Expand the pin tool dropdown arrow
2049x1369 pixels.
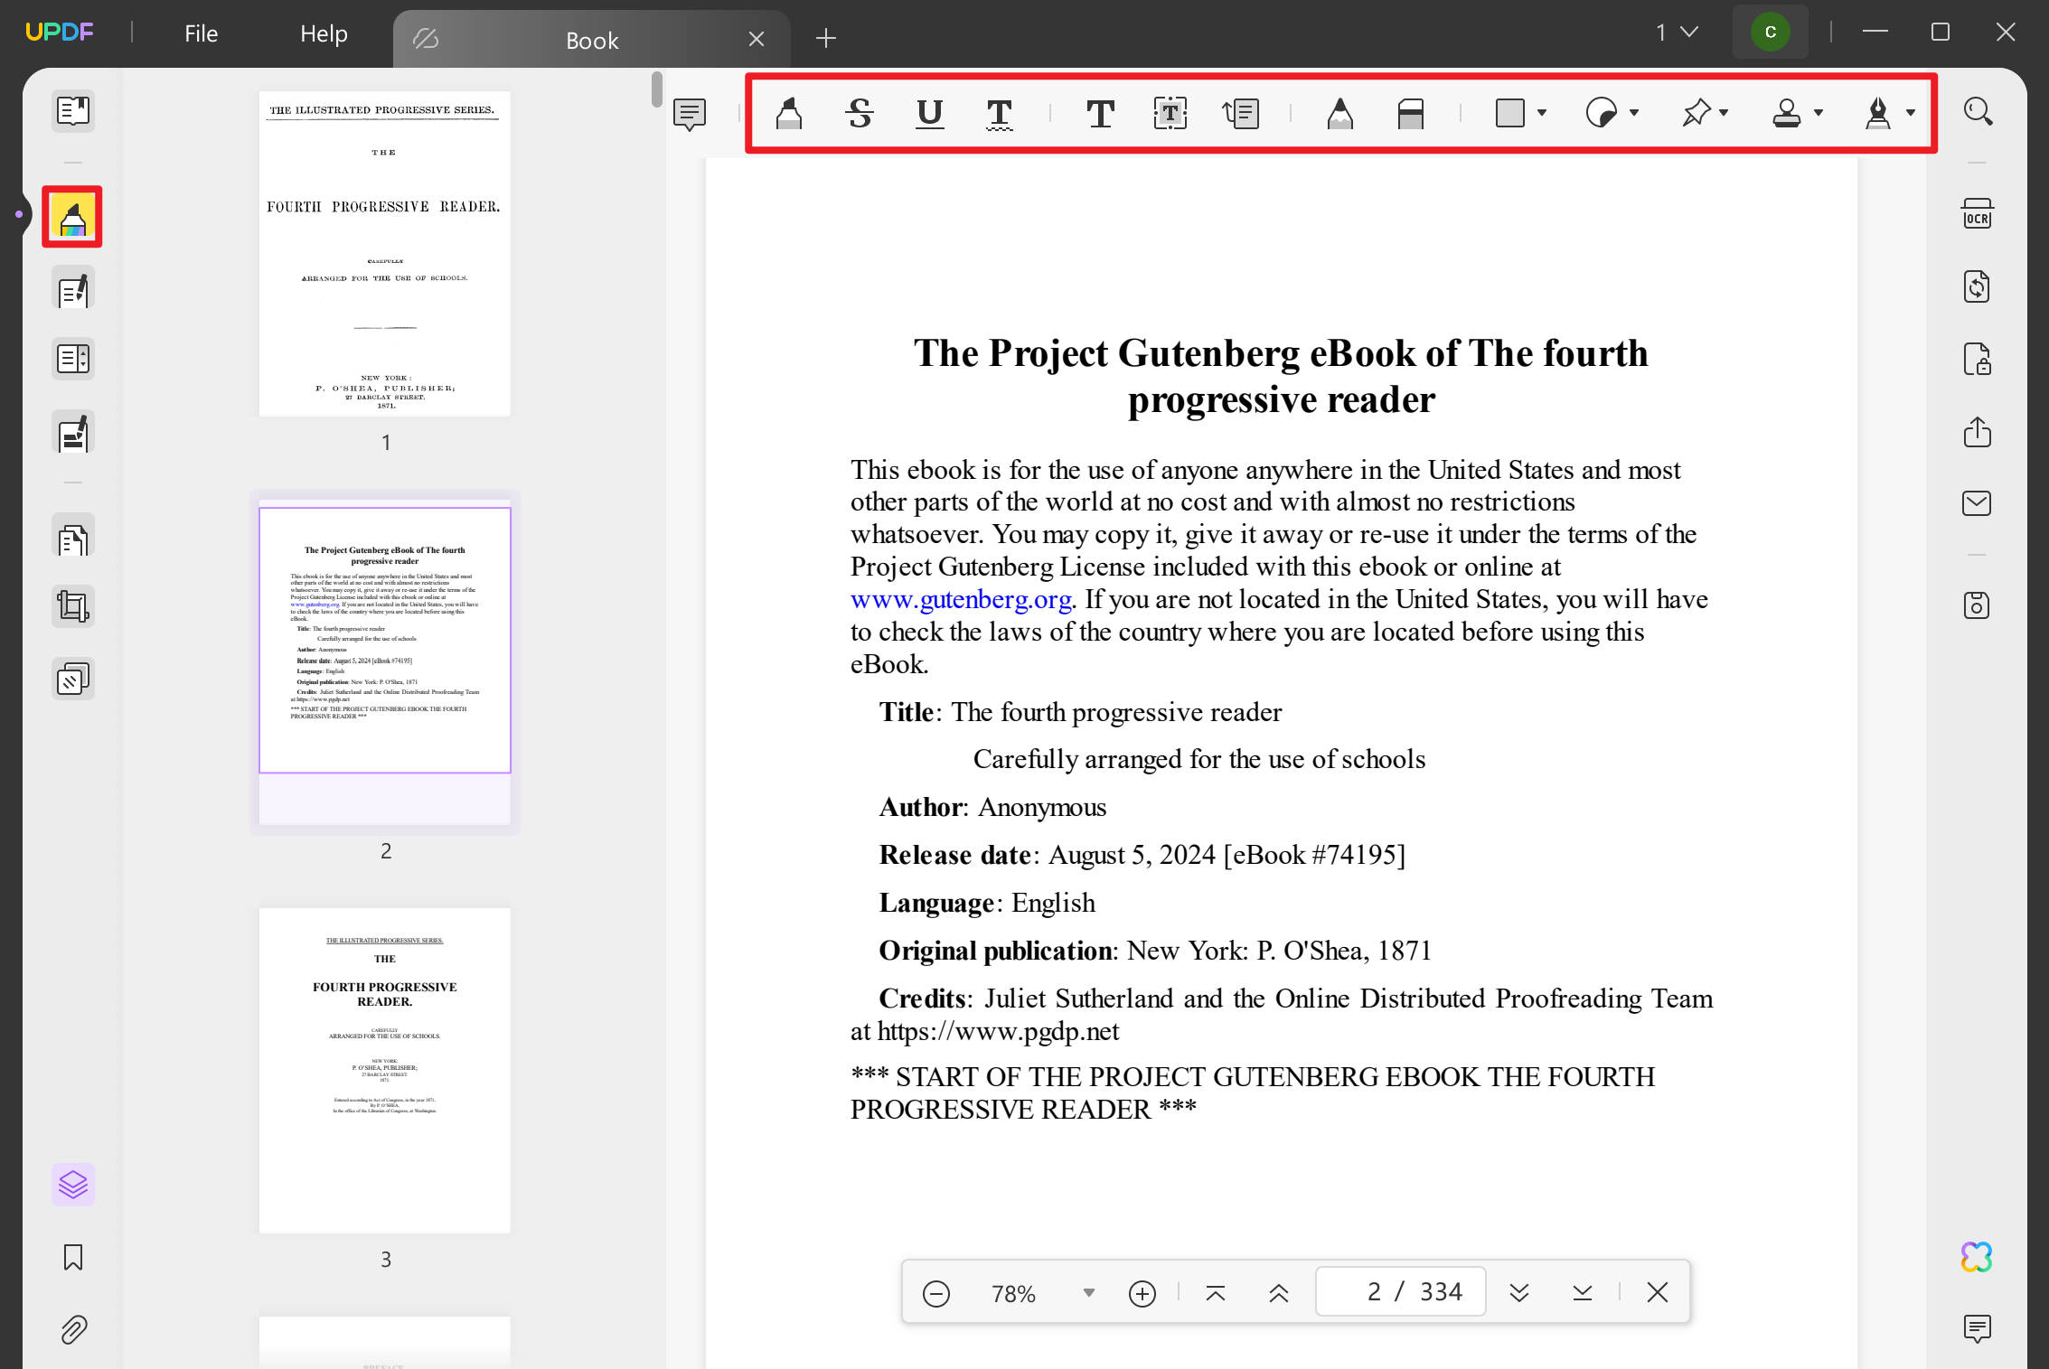click(1724, 113)
